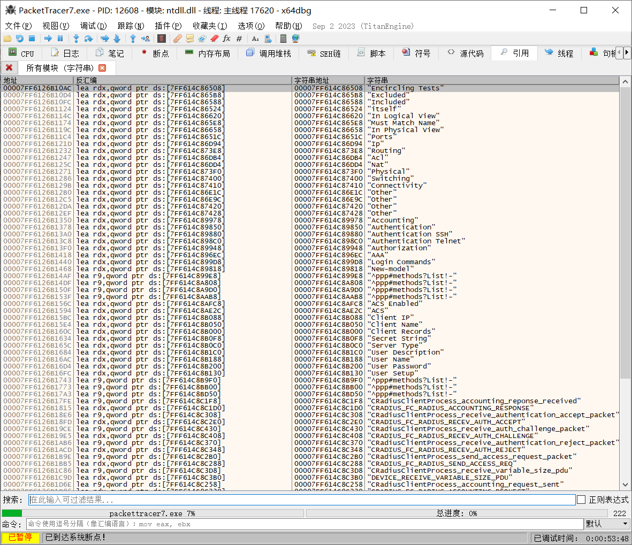Open the Scylla plugin icon
This screenshot has height=545, width=632.
pyautogui.click(x=162, y=39)
